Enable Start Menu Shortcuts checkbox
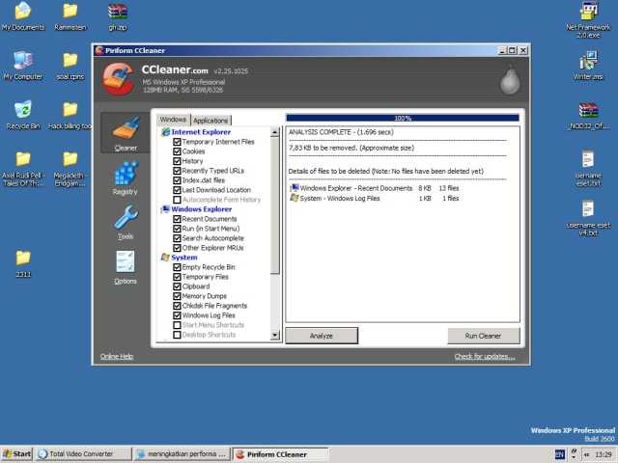The height and width of the screenshot is (463, 618). 177,325
